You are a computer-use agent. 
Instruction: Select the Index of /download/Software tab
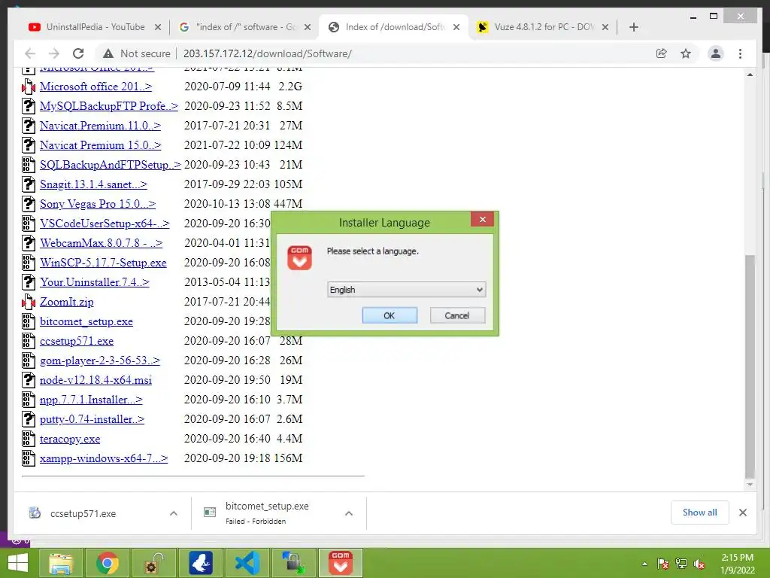[x=396, y=27]
